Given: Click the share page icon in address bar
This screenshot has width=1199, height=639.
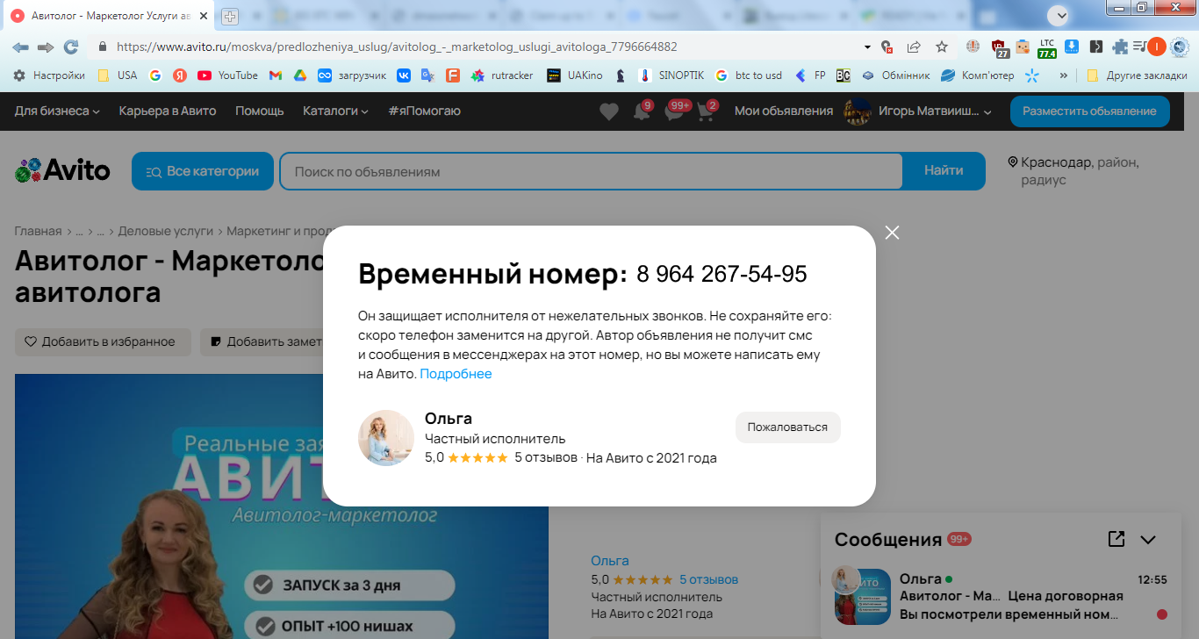Looking at the screenshot, I should point(914,47).
